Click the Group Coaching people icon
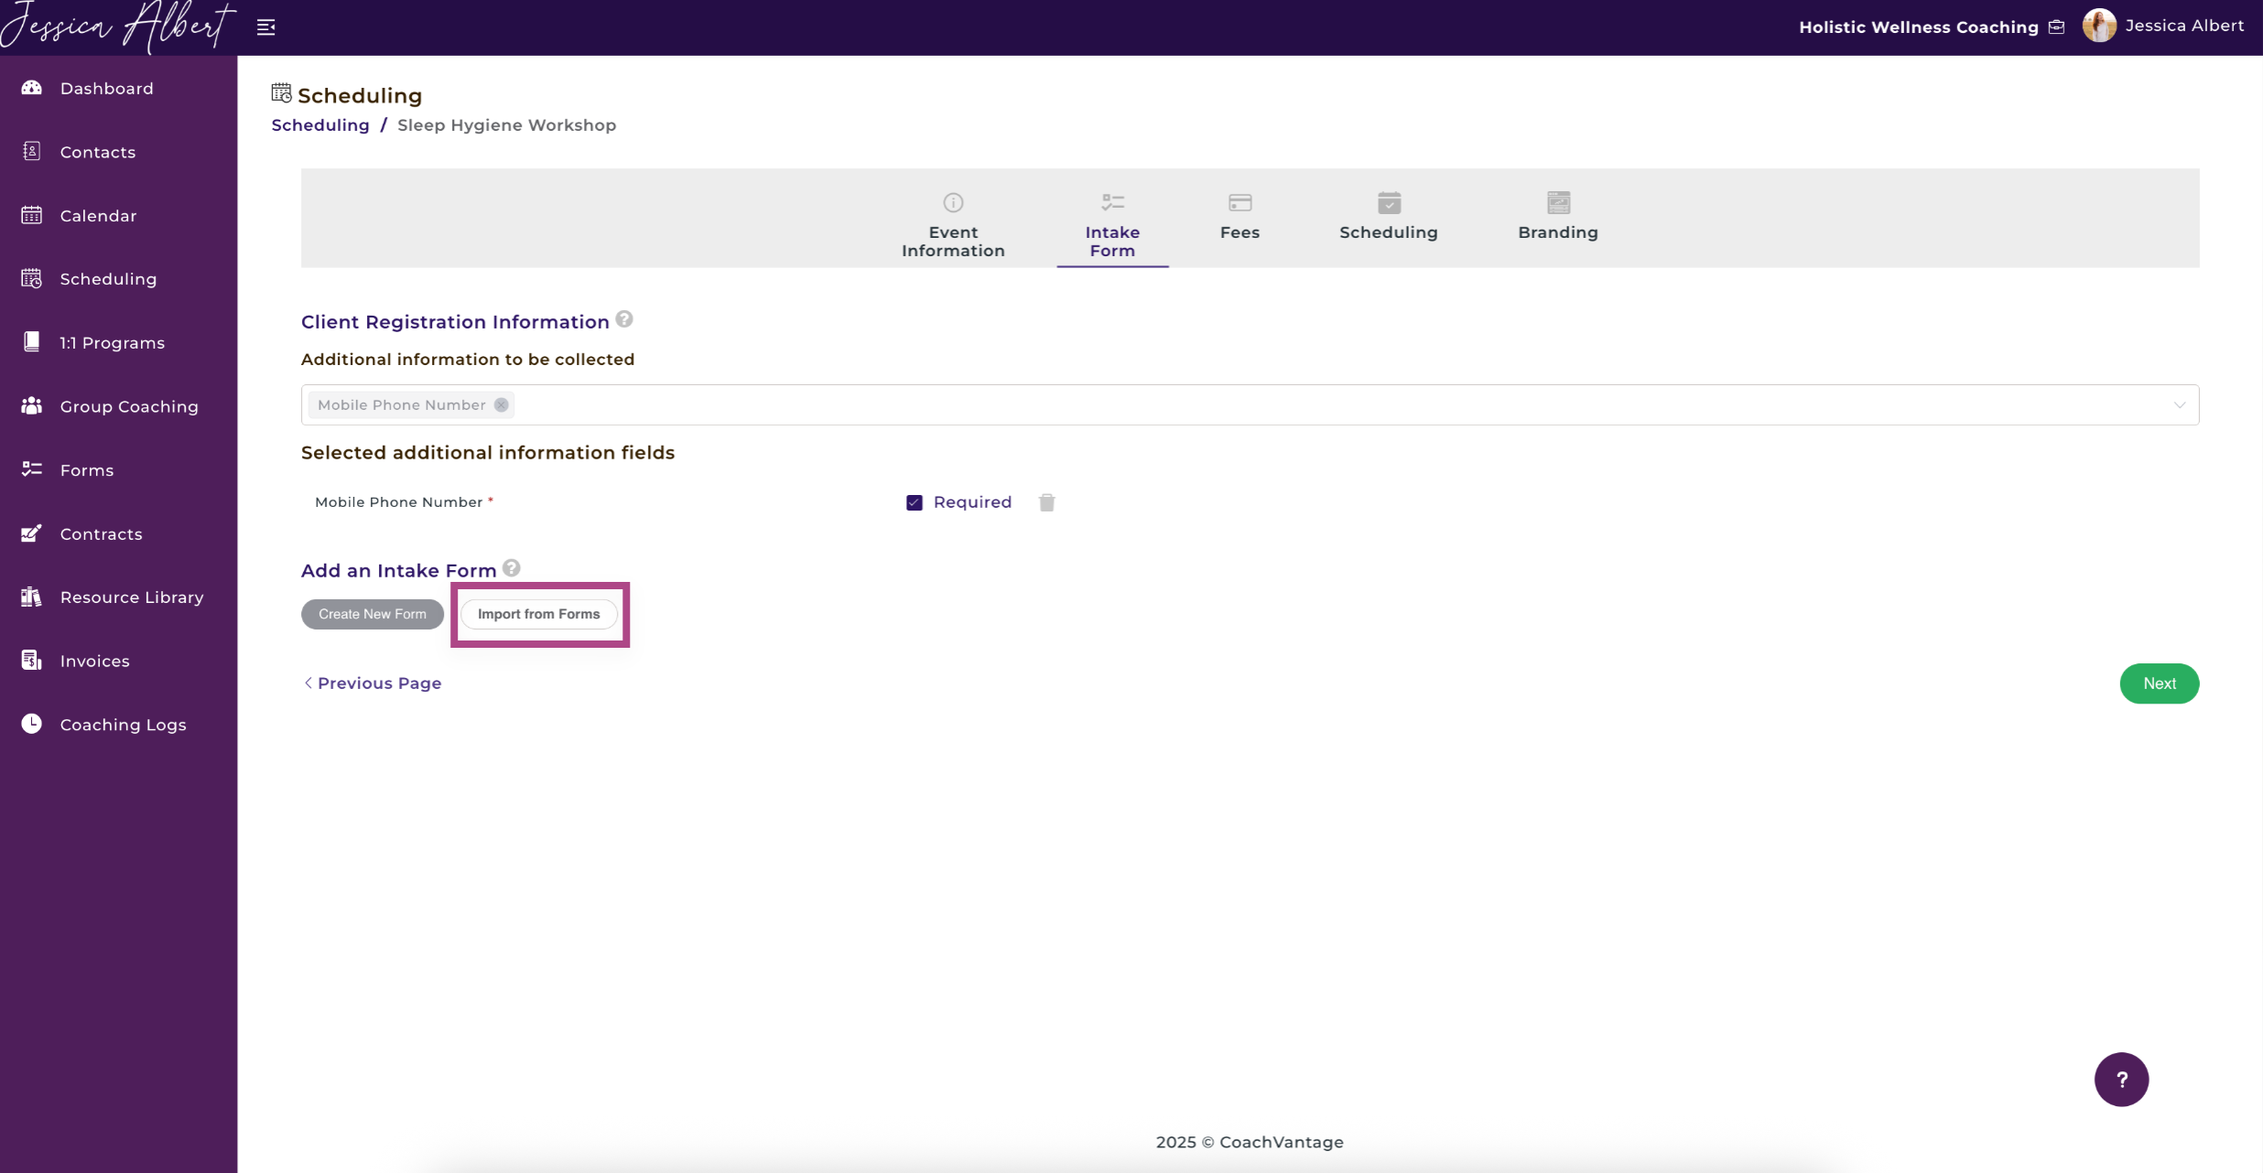The image size is (2263, 1173). tap(32, 405)
